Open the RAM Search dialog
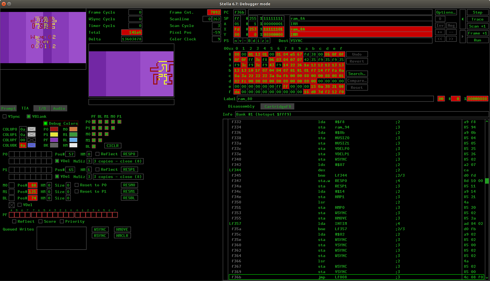The image size is (490, 281). point(356,73)
